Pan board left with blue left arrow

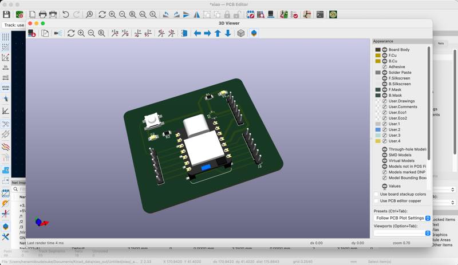pyautogui.click(x=198, y=33)
